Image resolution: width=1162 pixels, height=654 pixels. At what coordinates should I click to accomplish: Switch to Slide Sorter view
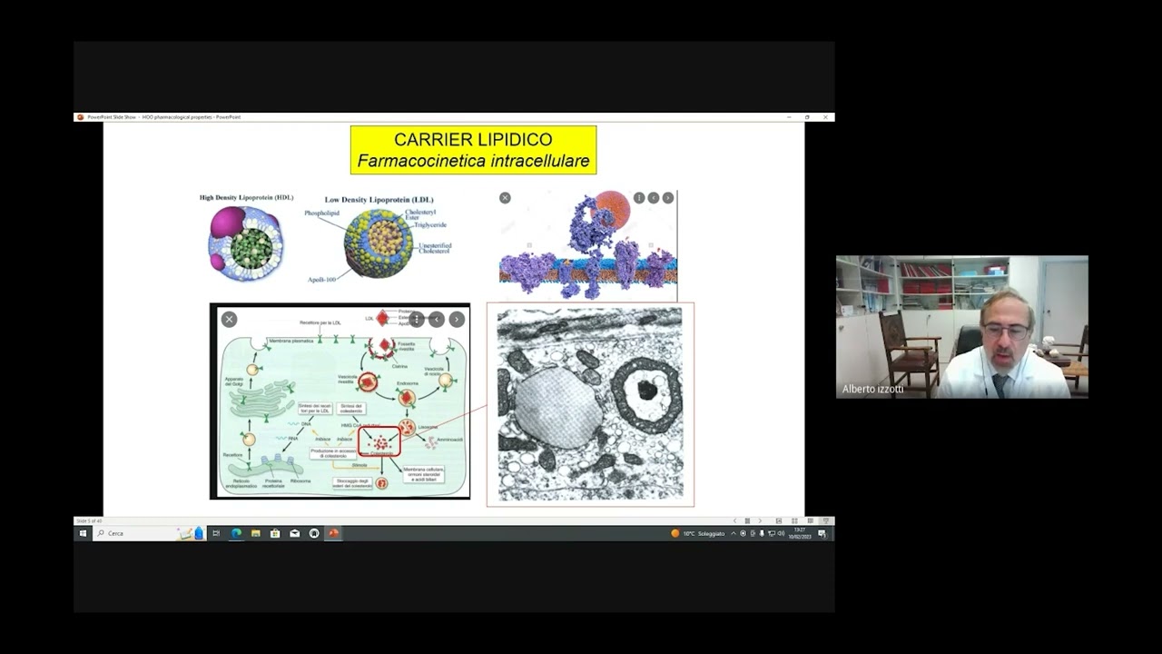tap(794, 520)
